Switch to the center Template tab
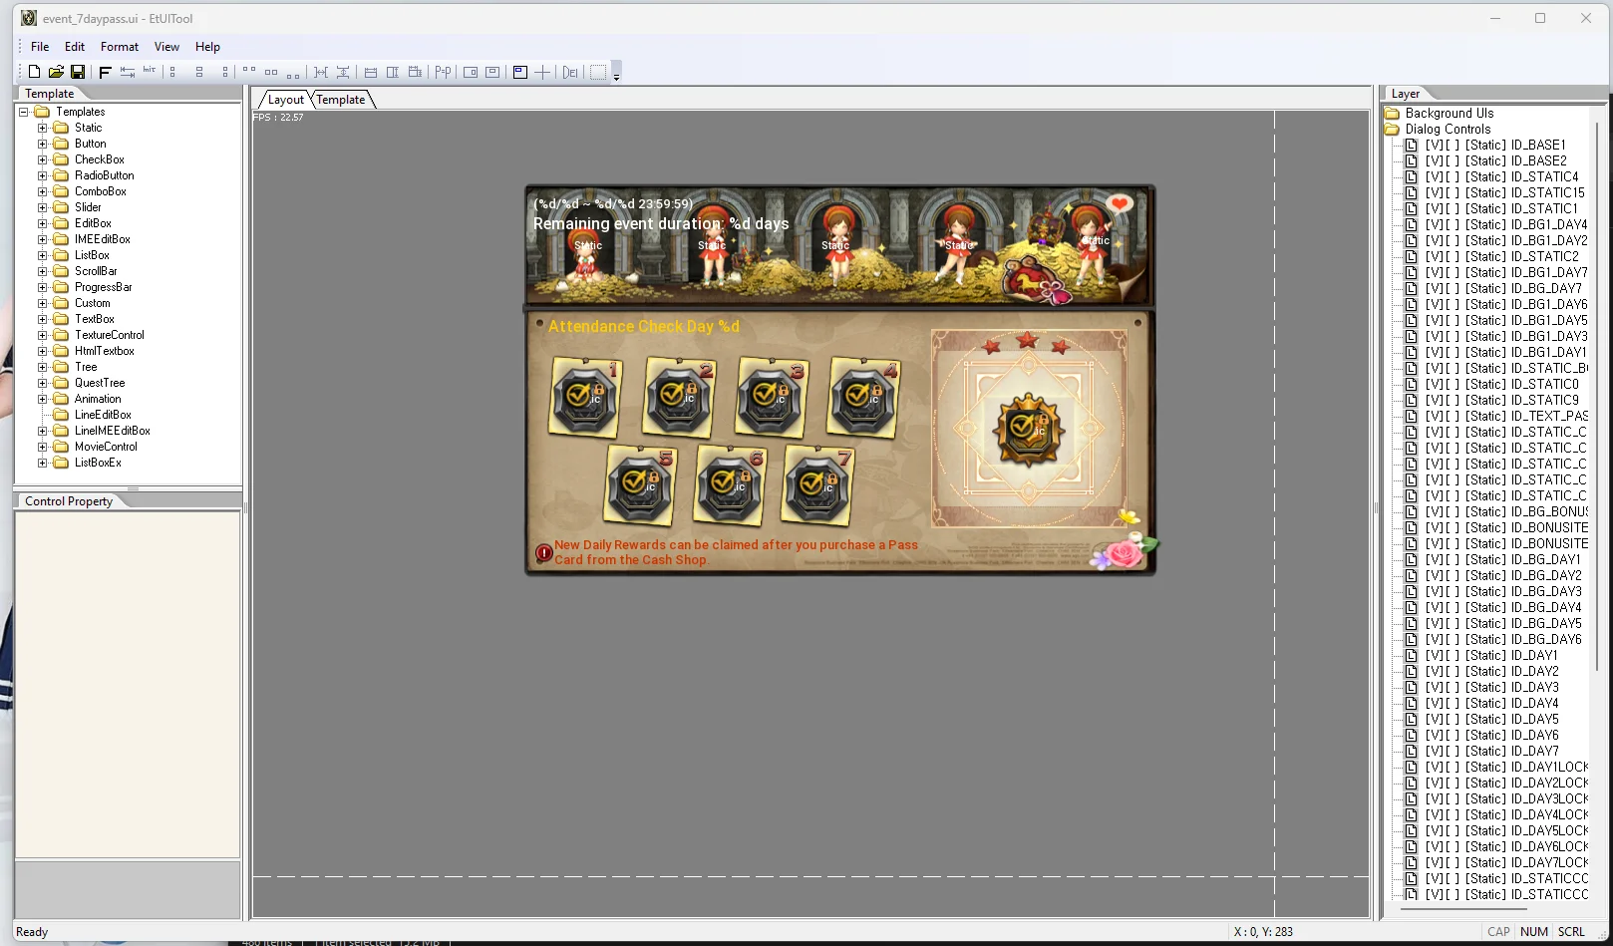The height and width of the screenshot is (946, 1613). [341, 100]
